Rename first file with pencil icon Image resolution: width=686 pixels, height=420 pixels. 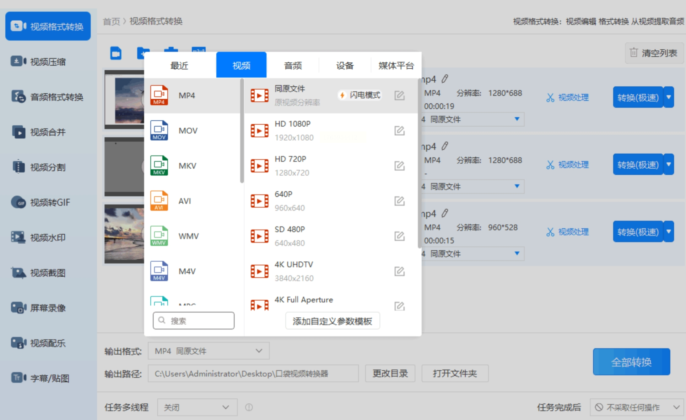445,79
